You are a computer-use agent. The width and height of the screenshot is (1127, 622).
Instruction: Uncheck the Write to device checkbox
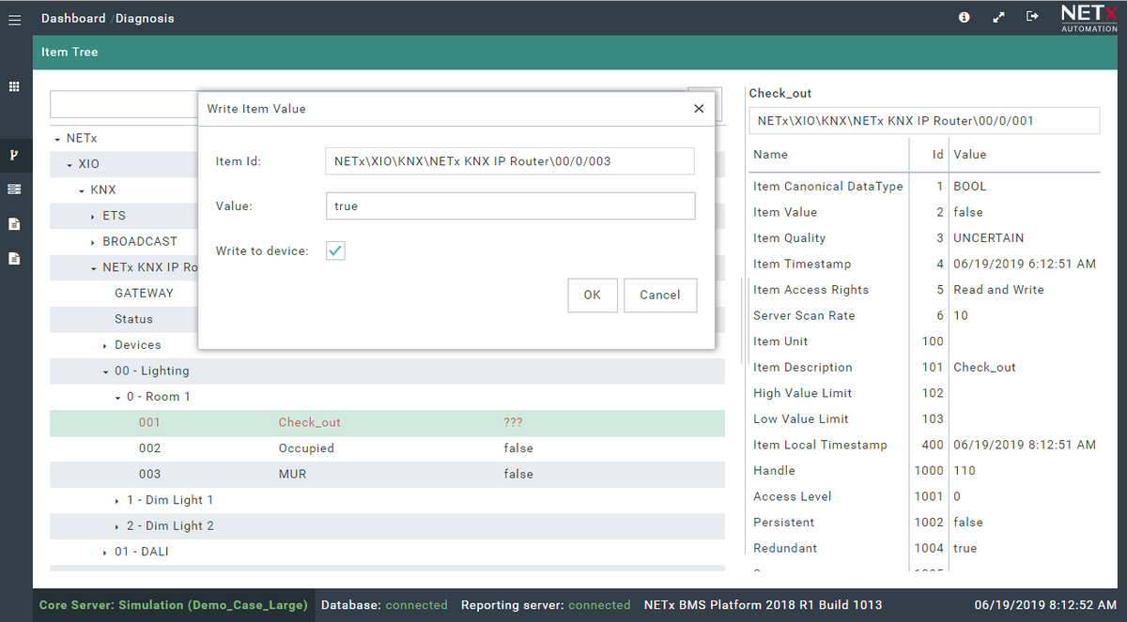pos(335,250)
